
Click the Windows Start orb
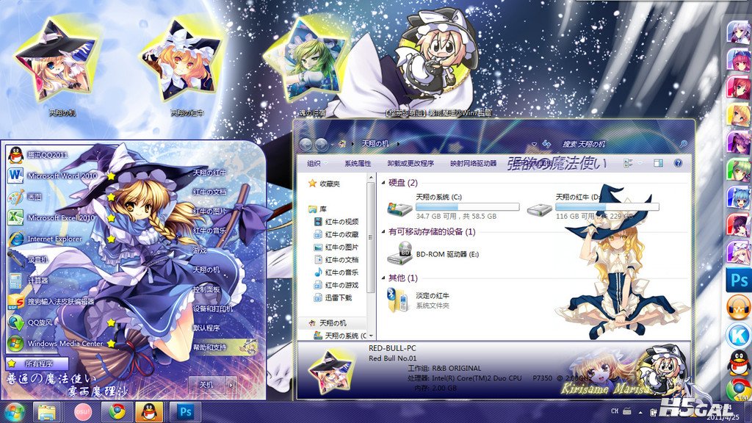(15, 412)
